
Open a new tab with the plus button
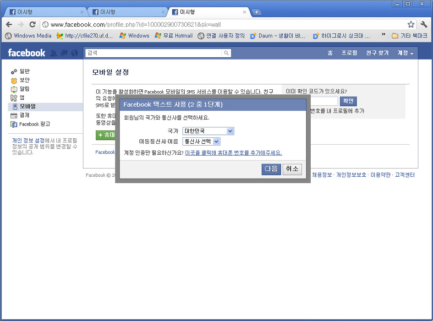[x=257, y=12]
